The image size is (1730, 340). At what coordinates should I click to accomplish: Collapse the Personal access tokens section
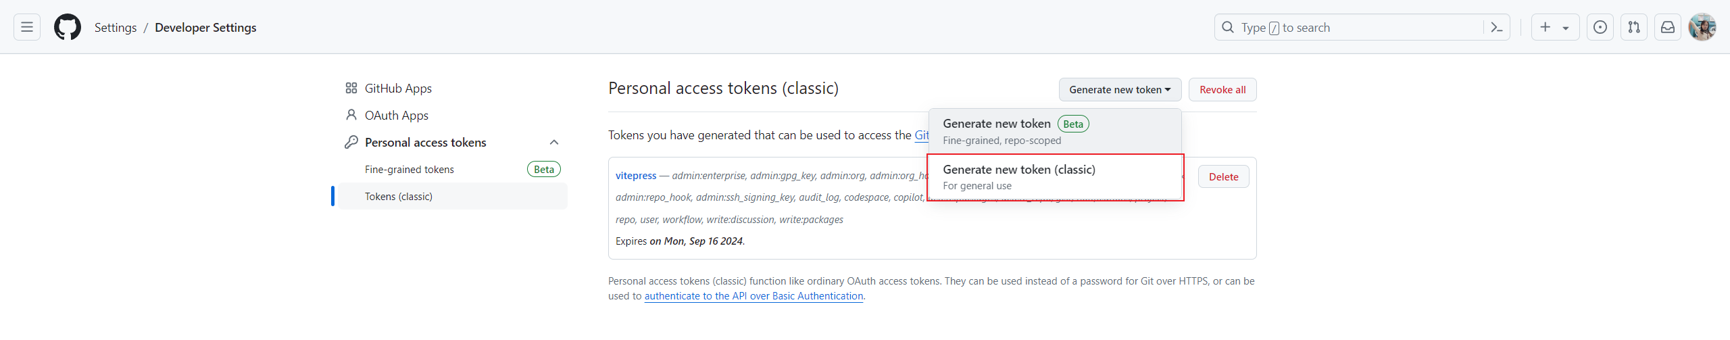click(554, 143)
